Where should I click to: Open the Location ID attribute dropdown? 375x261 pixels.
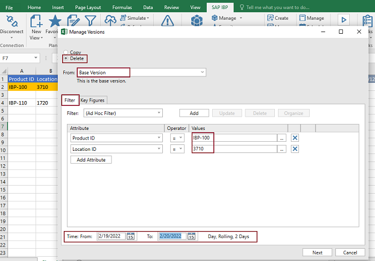[159, 149]
